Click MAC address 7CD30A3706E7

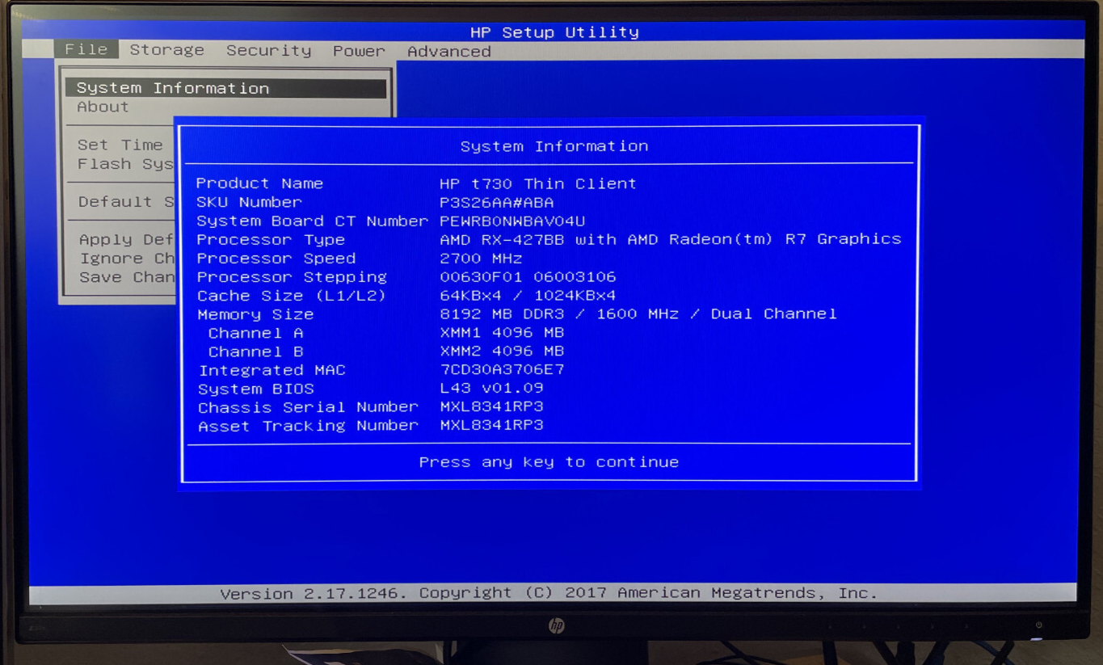click(502, 369)
